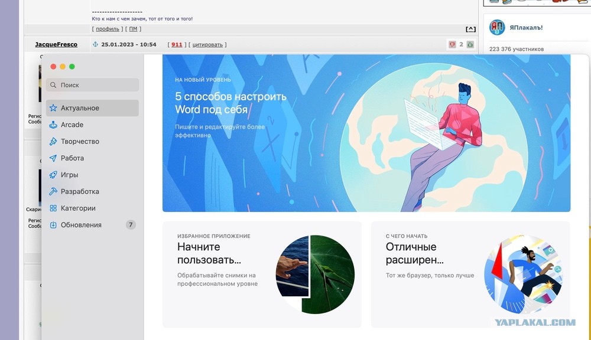Click the ЯПлакалъ round logo icon

497,28
